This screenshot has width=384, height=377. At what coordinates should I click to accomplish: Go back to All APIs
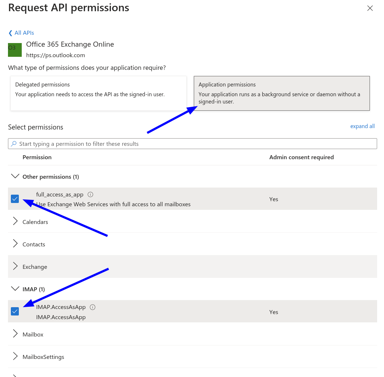click(x=21, y=33)
